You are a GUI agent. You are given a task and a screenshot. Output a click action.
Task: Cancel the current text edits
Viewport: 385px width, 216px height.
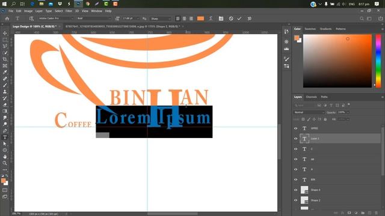(231, 19)
